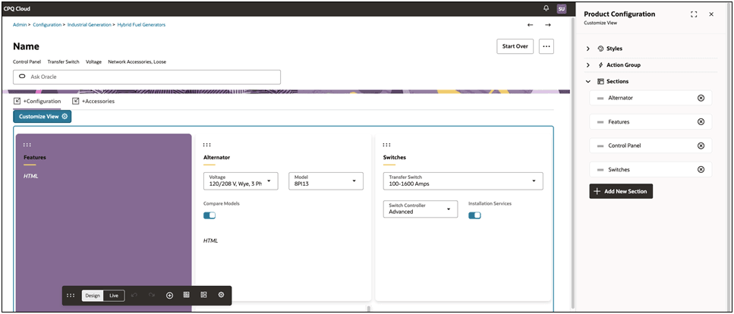Remove the Alternator section from the list
The width and height of the screenshot is (734, 314).
701,98
